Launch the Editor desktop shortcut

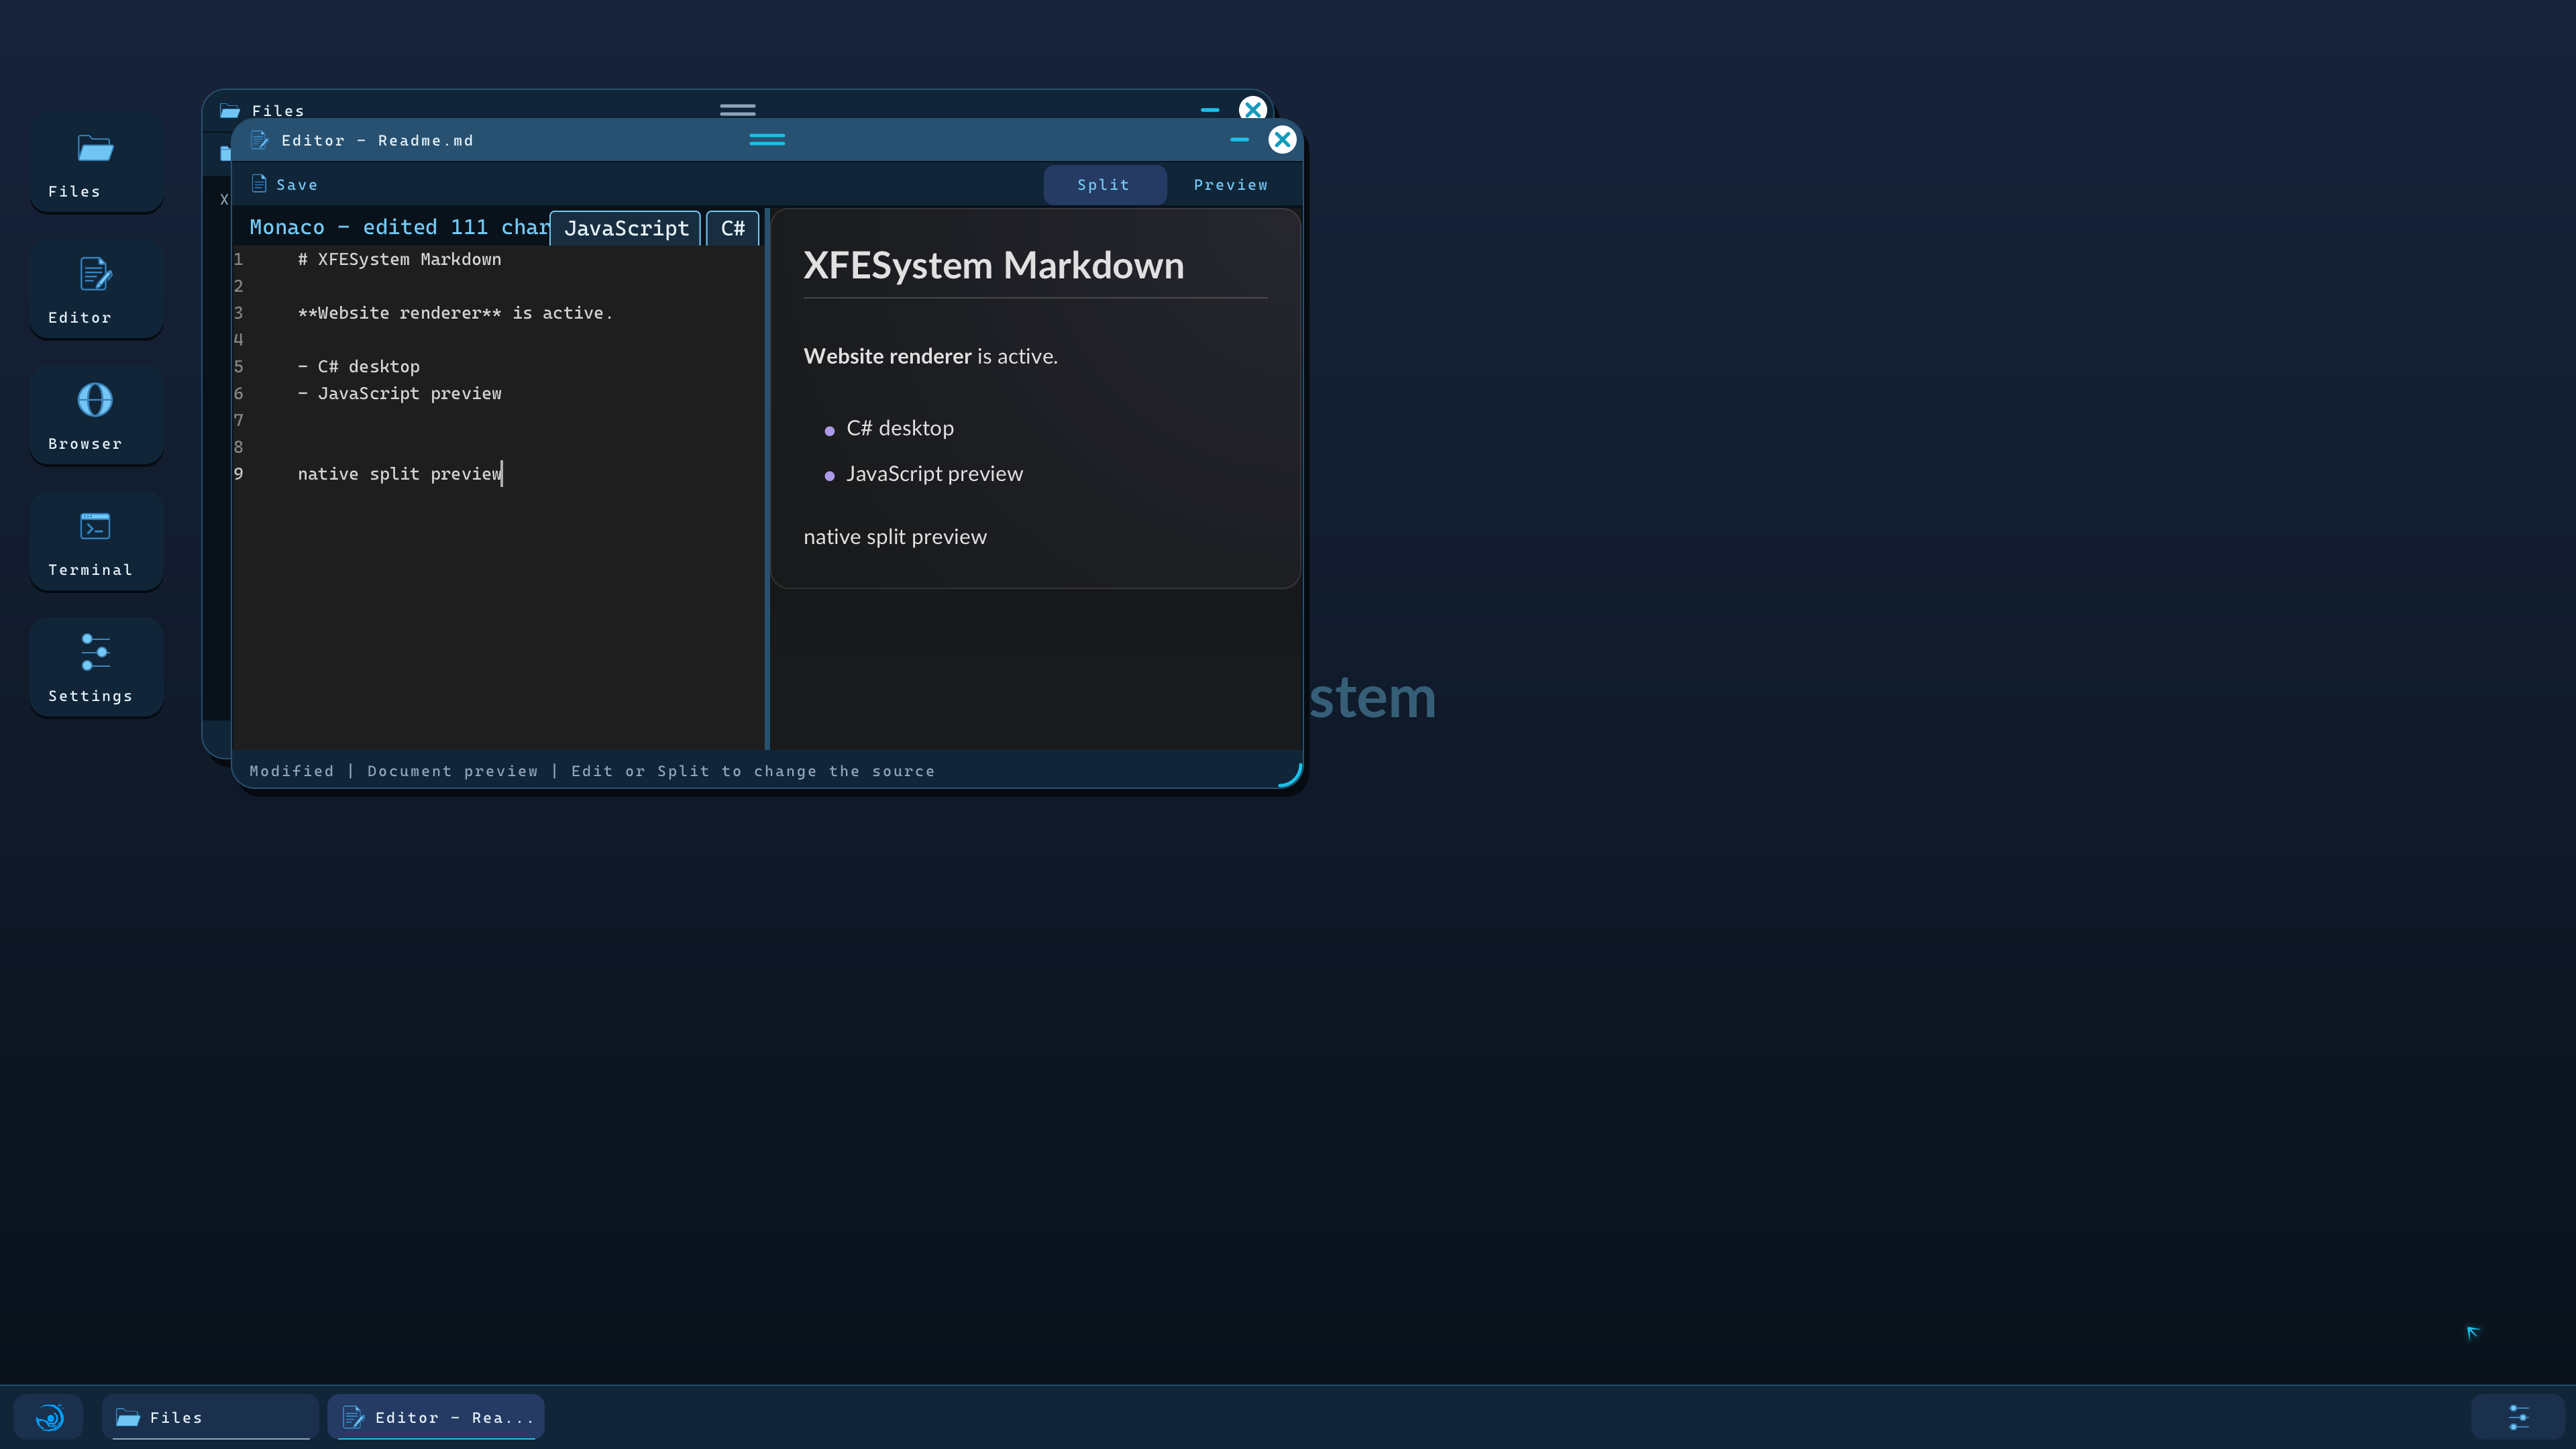[96, 290]
